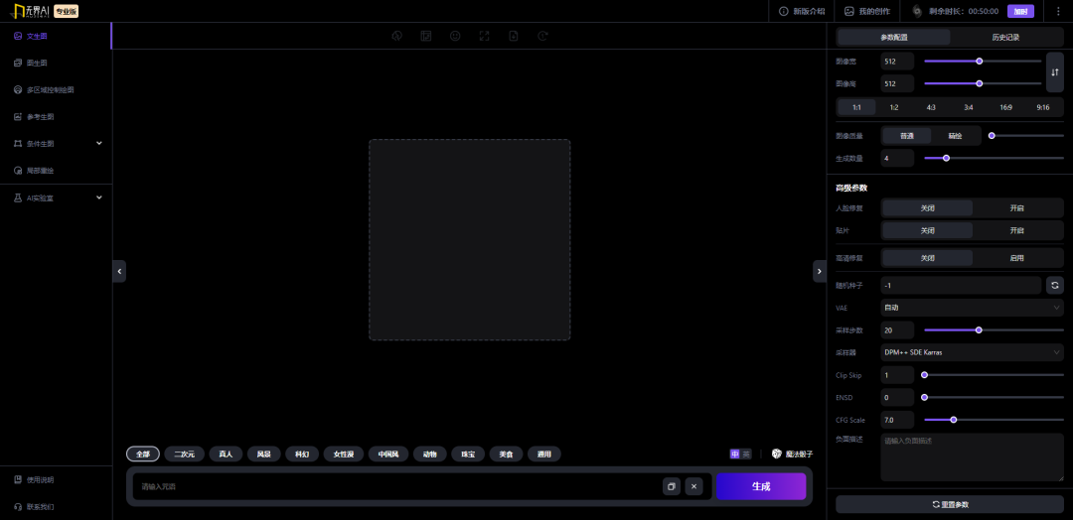Filter prompts by 中国风 tag
The height and width of the screenshot is (520, 1073).
coord(388,454)
